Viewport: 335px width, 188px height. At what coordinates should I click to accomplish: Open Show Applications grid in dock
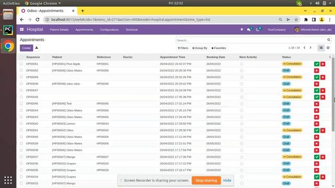(x=8, y=180)
